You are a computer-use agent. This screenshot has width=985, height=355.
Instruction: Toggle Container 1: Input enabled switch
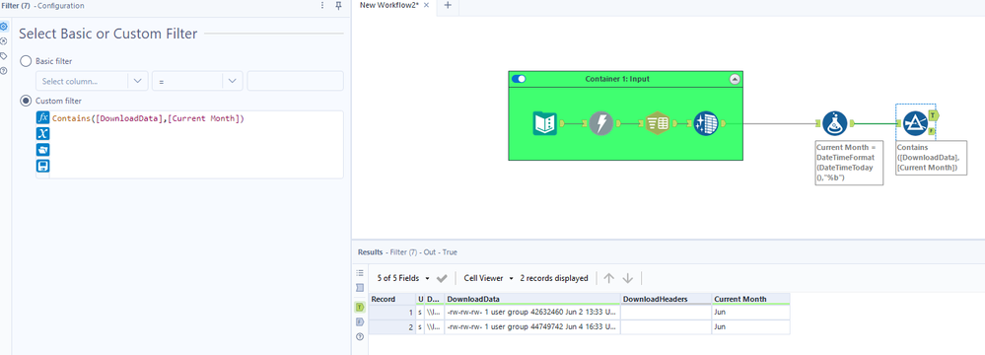click(519, 79)
